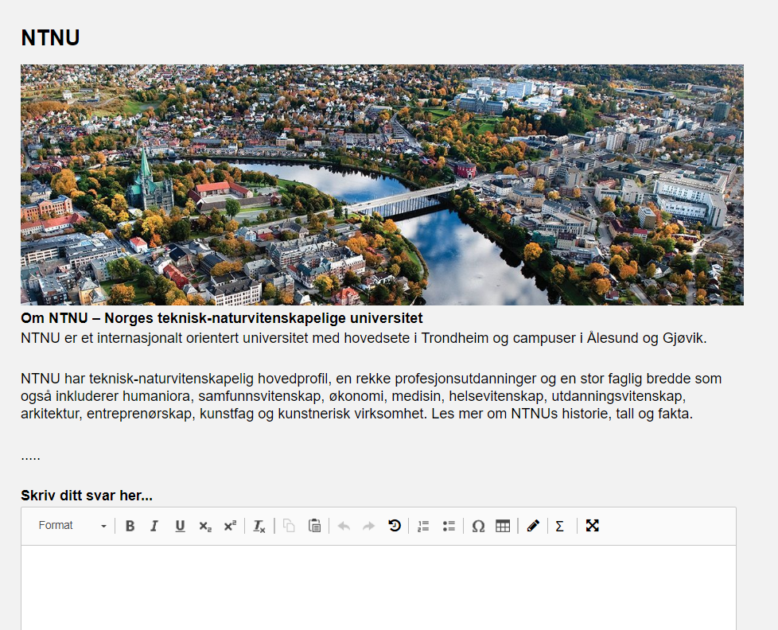This screenshot has height=630, width=778.
Task: Apply superscript formatting
Action: tap(230, 526)
